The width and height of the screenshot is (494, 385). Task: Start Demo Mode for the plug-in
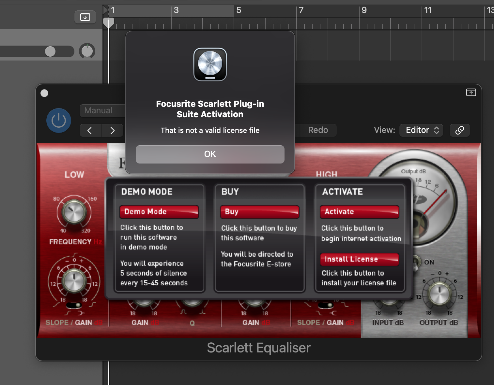click(x=159, y=212)
